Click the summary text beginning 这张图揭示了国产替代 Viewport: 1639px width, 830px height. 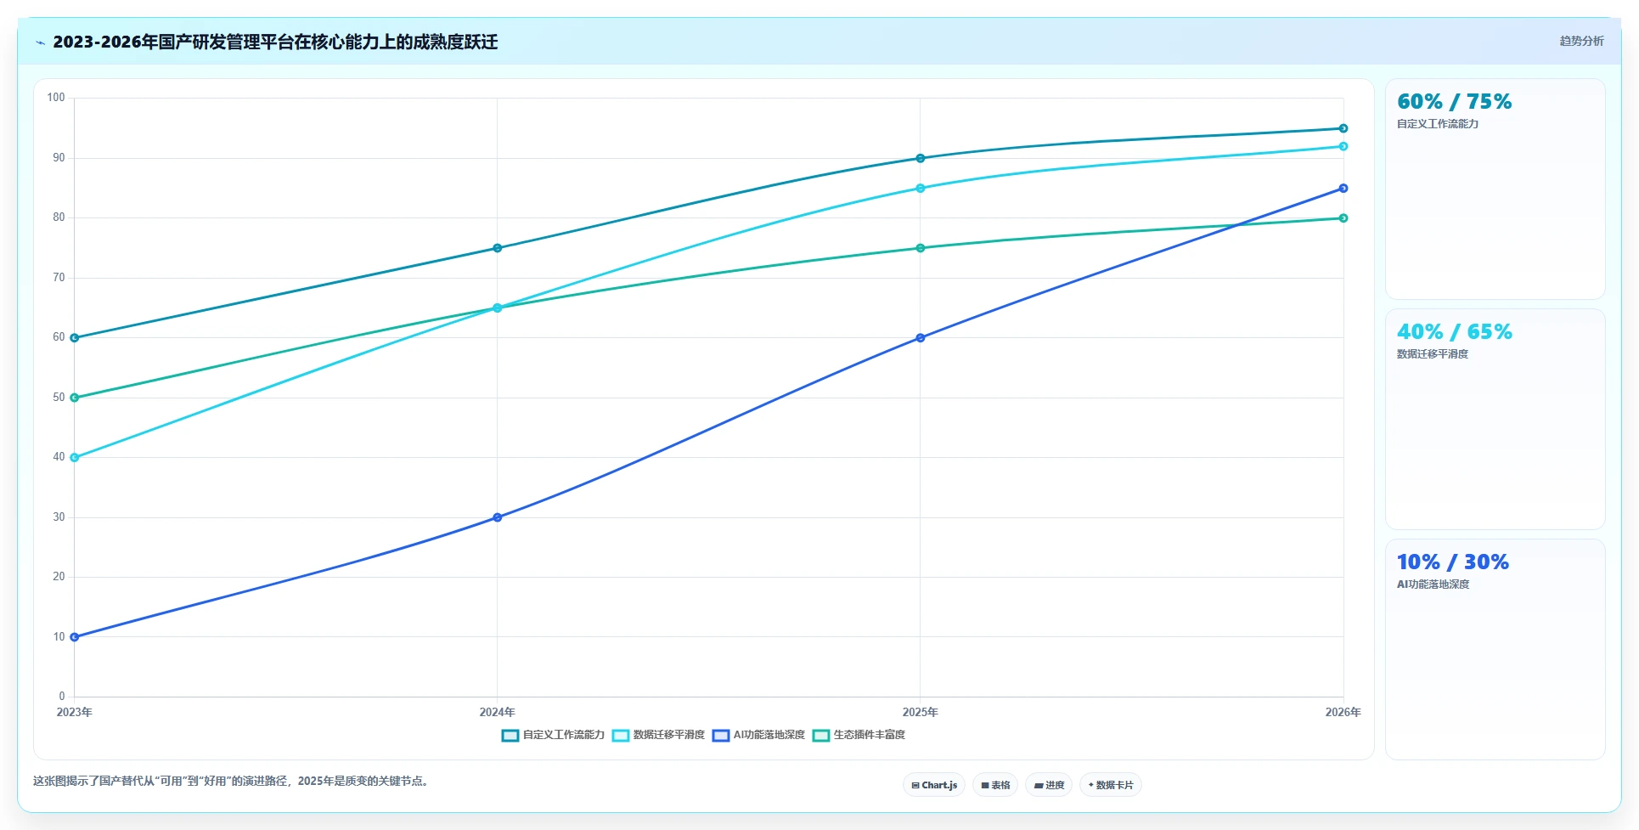pyautogui.click(x=233, y=781)
